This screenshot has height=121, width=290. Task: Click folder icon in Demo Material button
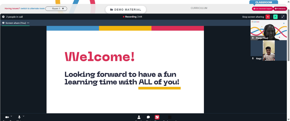[x=112, y=10]
